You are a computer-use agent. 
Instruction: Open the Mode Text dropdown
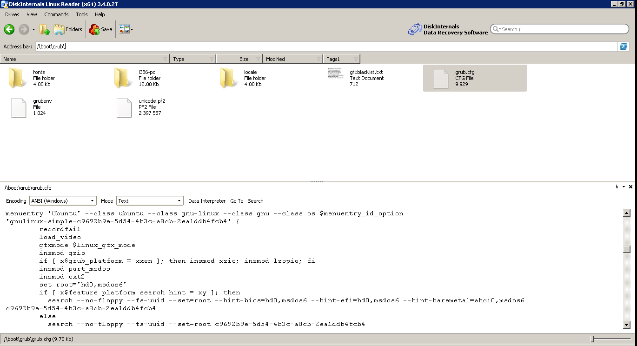tap(150, 201)
